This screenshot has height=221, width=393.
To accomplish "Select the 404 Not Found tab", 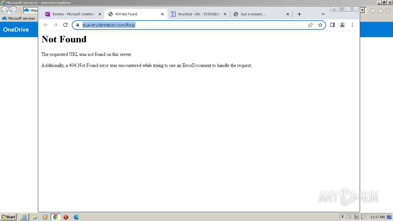I will [136, 14].
